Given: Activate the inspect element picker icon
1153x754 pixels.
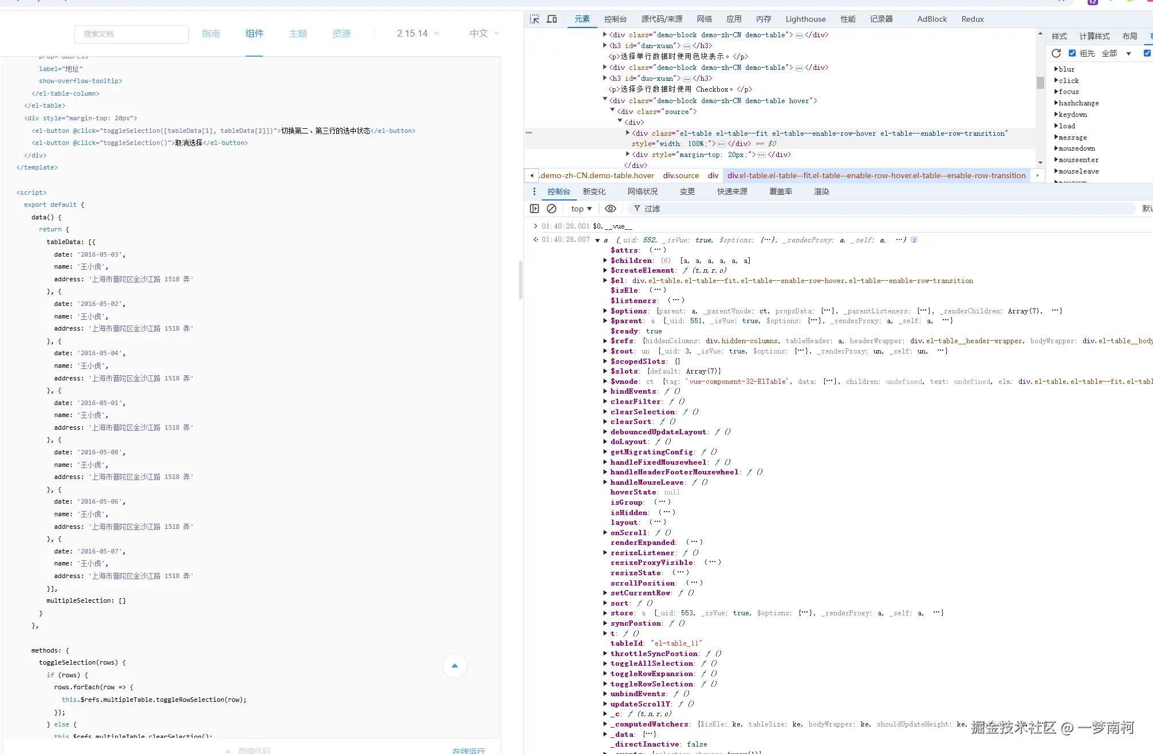Looking at the screenshot, I should coord(534,19).
